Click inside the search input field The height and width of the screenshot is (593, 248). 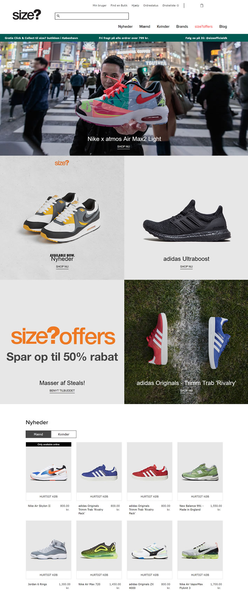92,16
